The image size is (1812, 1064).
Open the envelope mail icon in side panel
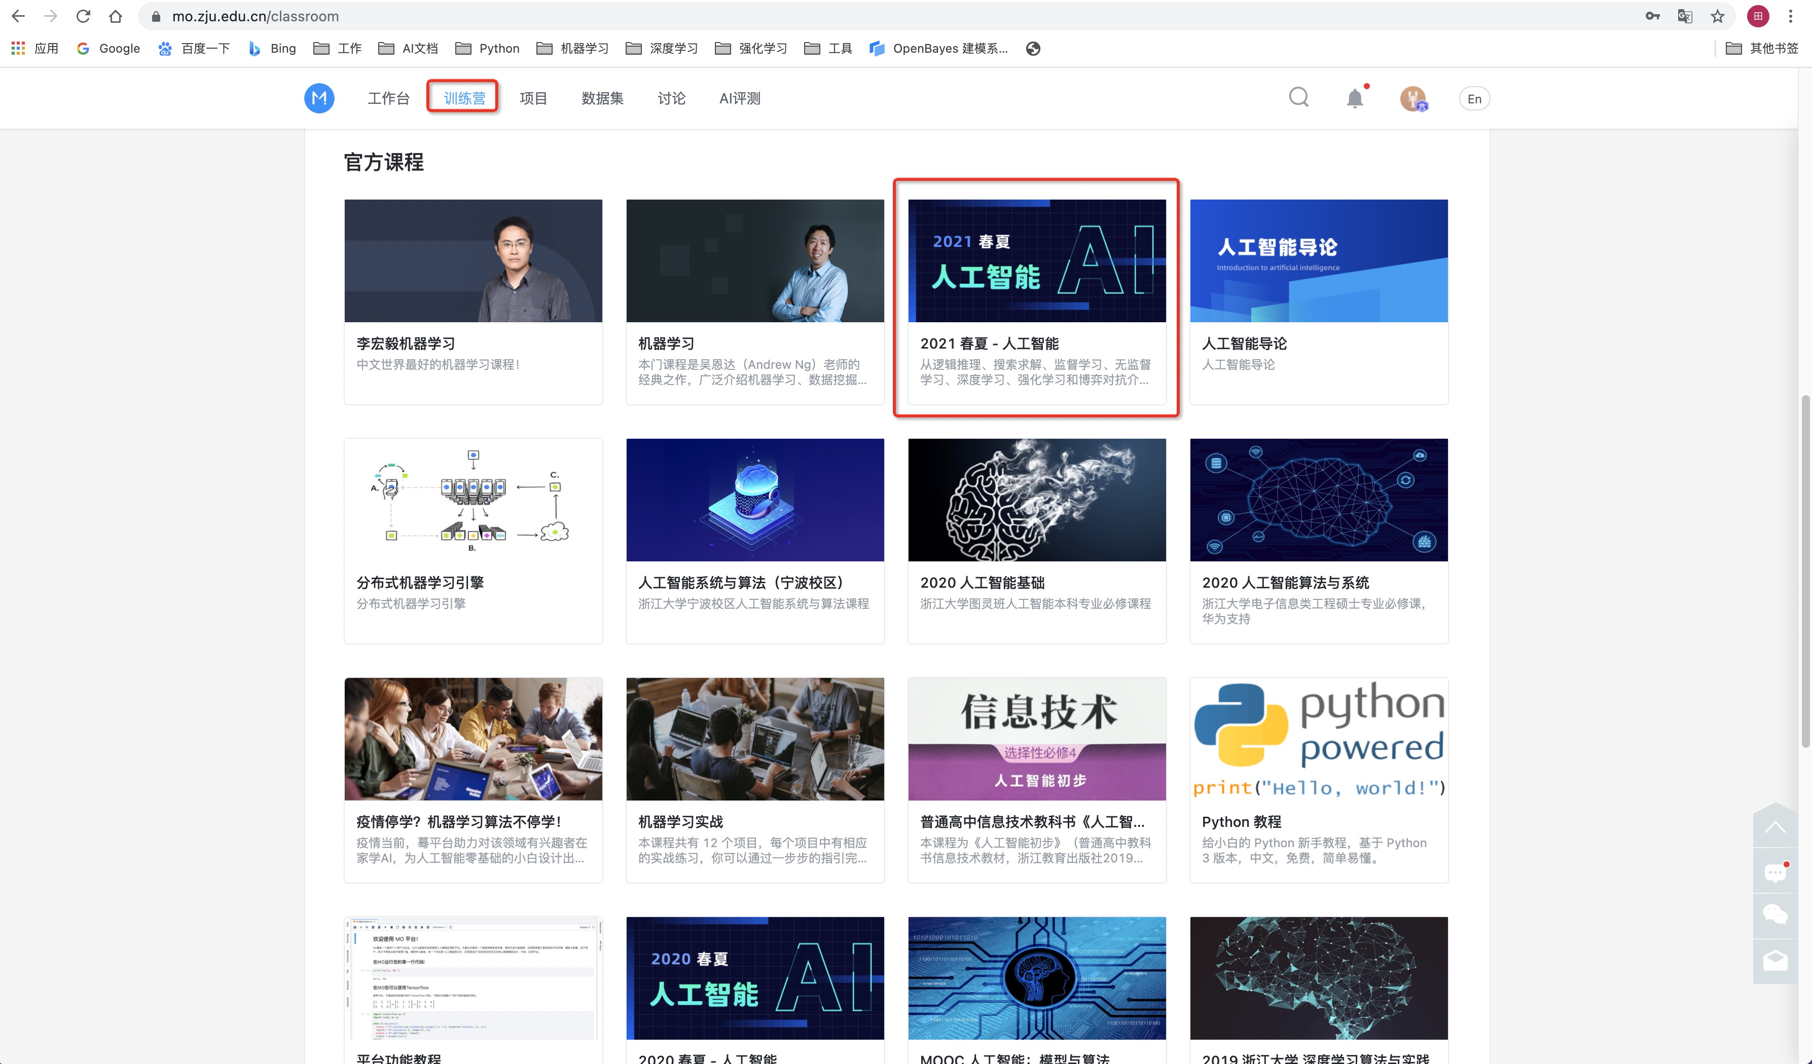1774,961
